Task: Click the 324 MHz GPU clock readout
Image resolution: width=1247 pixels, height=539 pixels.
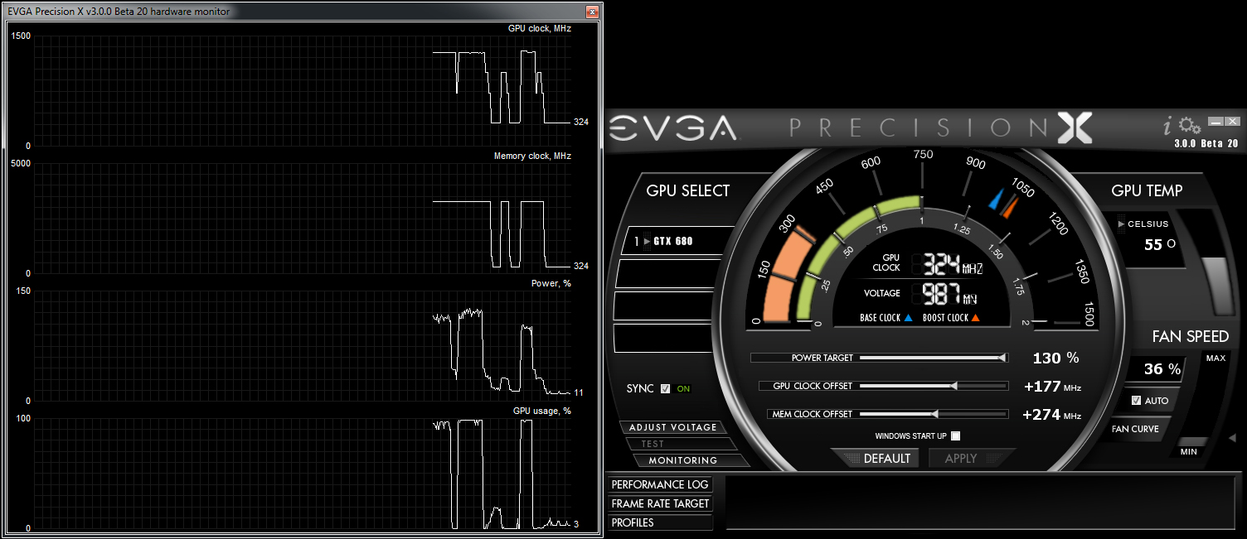Action: [953, 265]
